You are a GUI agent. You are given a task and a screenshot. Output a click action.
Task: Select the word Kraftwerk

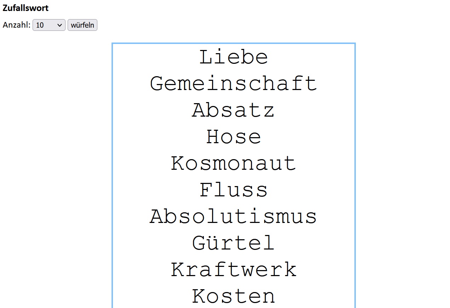[x=233, y=270]
